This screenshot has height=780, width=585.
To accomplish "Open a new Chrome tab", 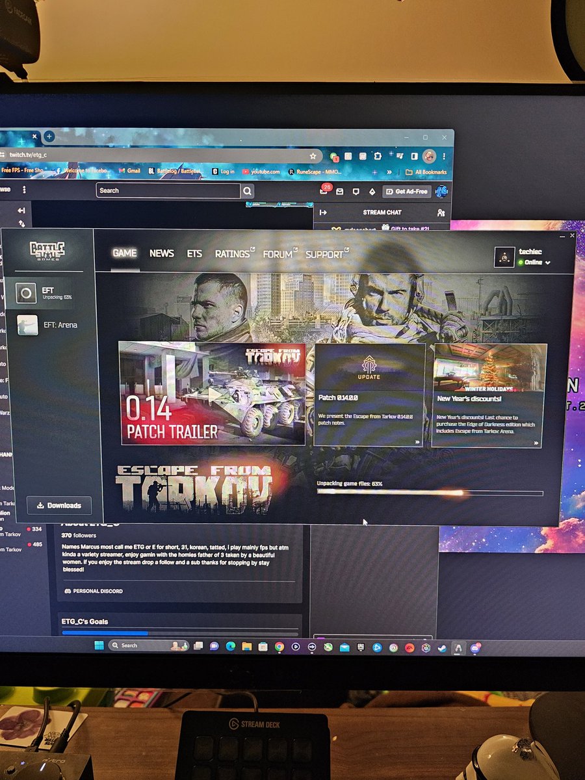I will (x=49, y=136).
